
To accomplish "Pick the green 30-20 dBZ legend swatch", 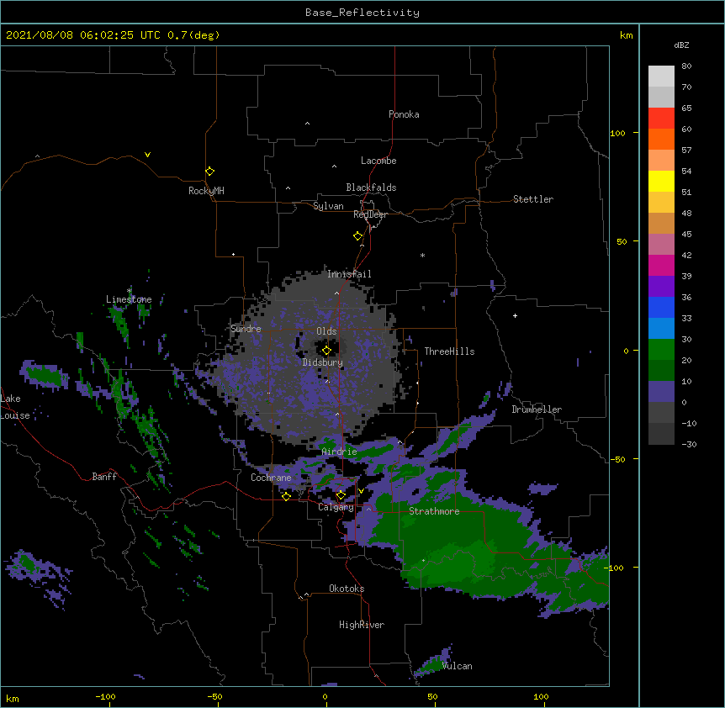I will click(x=661, y=350).
